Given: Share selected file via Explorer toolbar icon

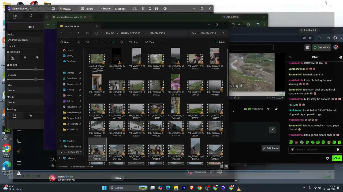Looking at the screenshot, I should 113,42.
